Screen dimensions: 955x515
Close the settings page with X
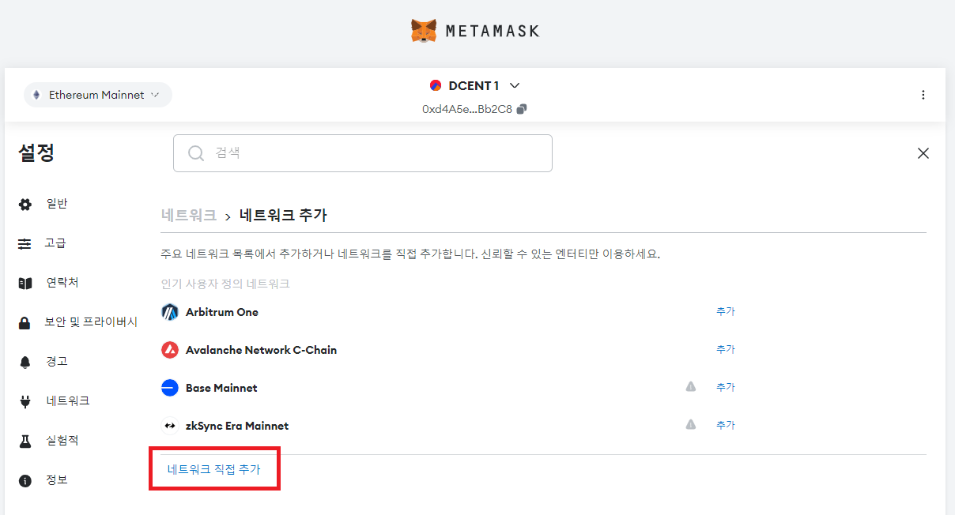coord(923,153)
